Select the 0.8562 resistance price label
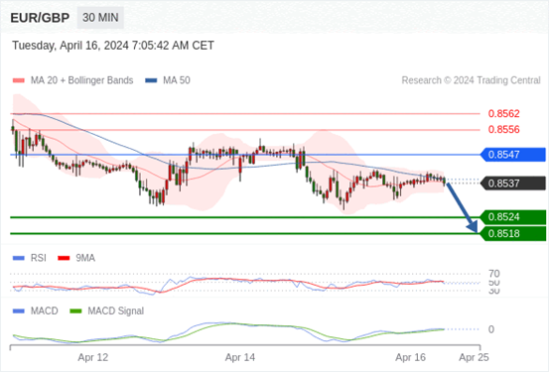This screenshot has height=372, width=549. click(504, 114)
